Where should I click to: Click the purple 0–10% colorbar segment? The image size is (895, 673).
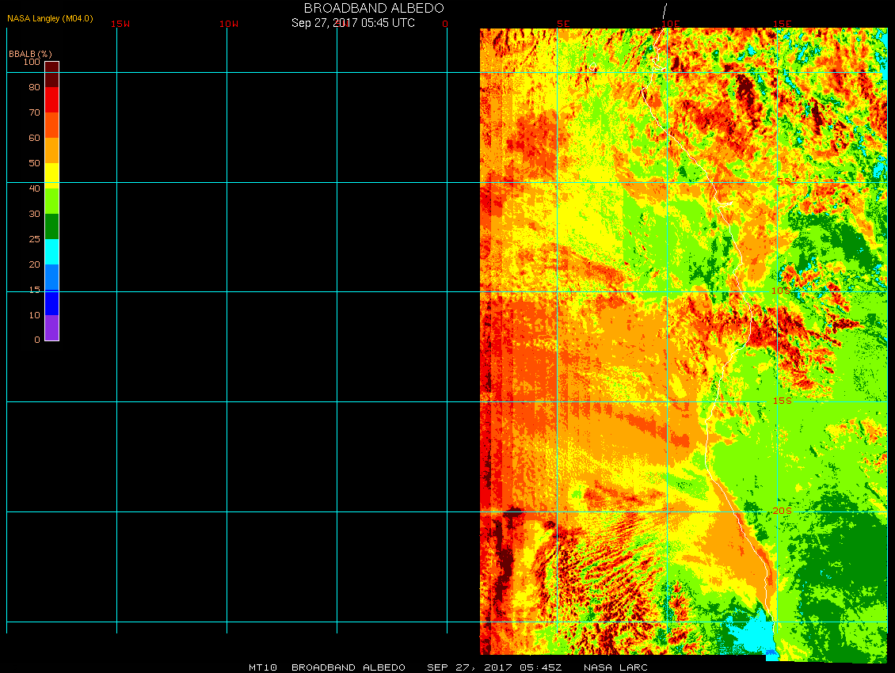point(51,328)
